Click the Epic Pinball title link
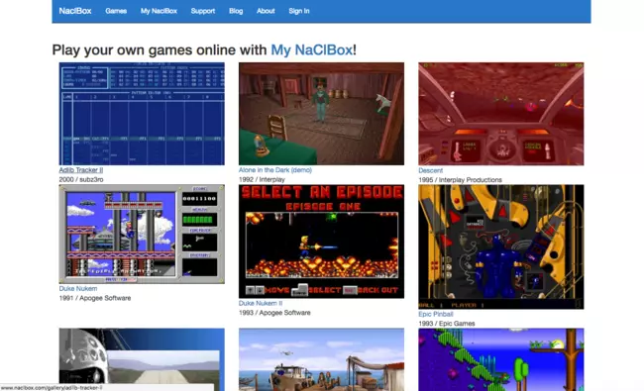Viewport: 644px width, 391px height. (436, 314)
